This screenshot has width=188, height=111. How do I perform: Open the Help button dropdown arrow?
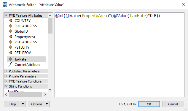point(23,104)
